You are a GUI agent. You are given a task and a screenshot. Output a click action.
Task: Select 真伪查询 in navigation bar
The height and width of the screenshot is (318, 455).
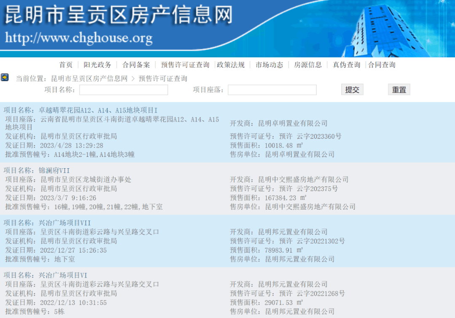point(346,65)
